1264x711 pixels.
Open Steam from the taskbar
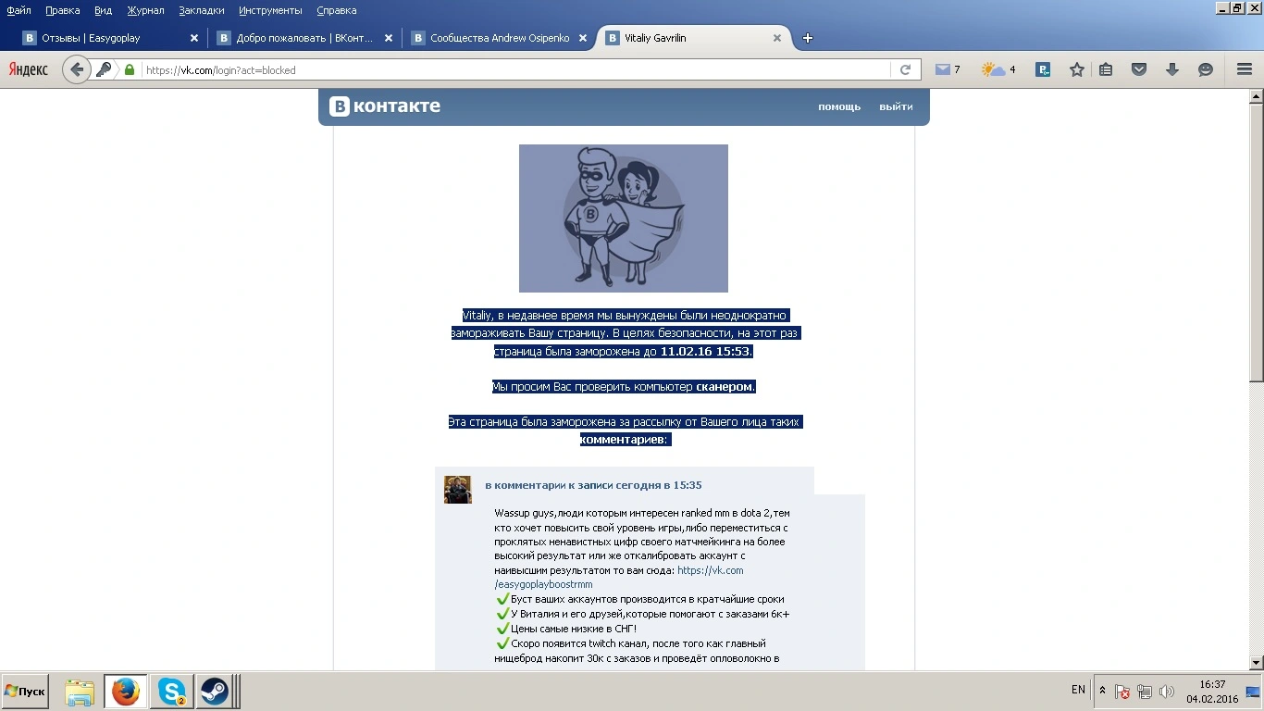pos(215,692)
